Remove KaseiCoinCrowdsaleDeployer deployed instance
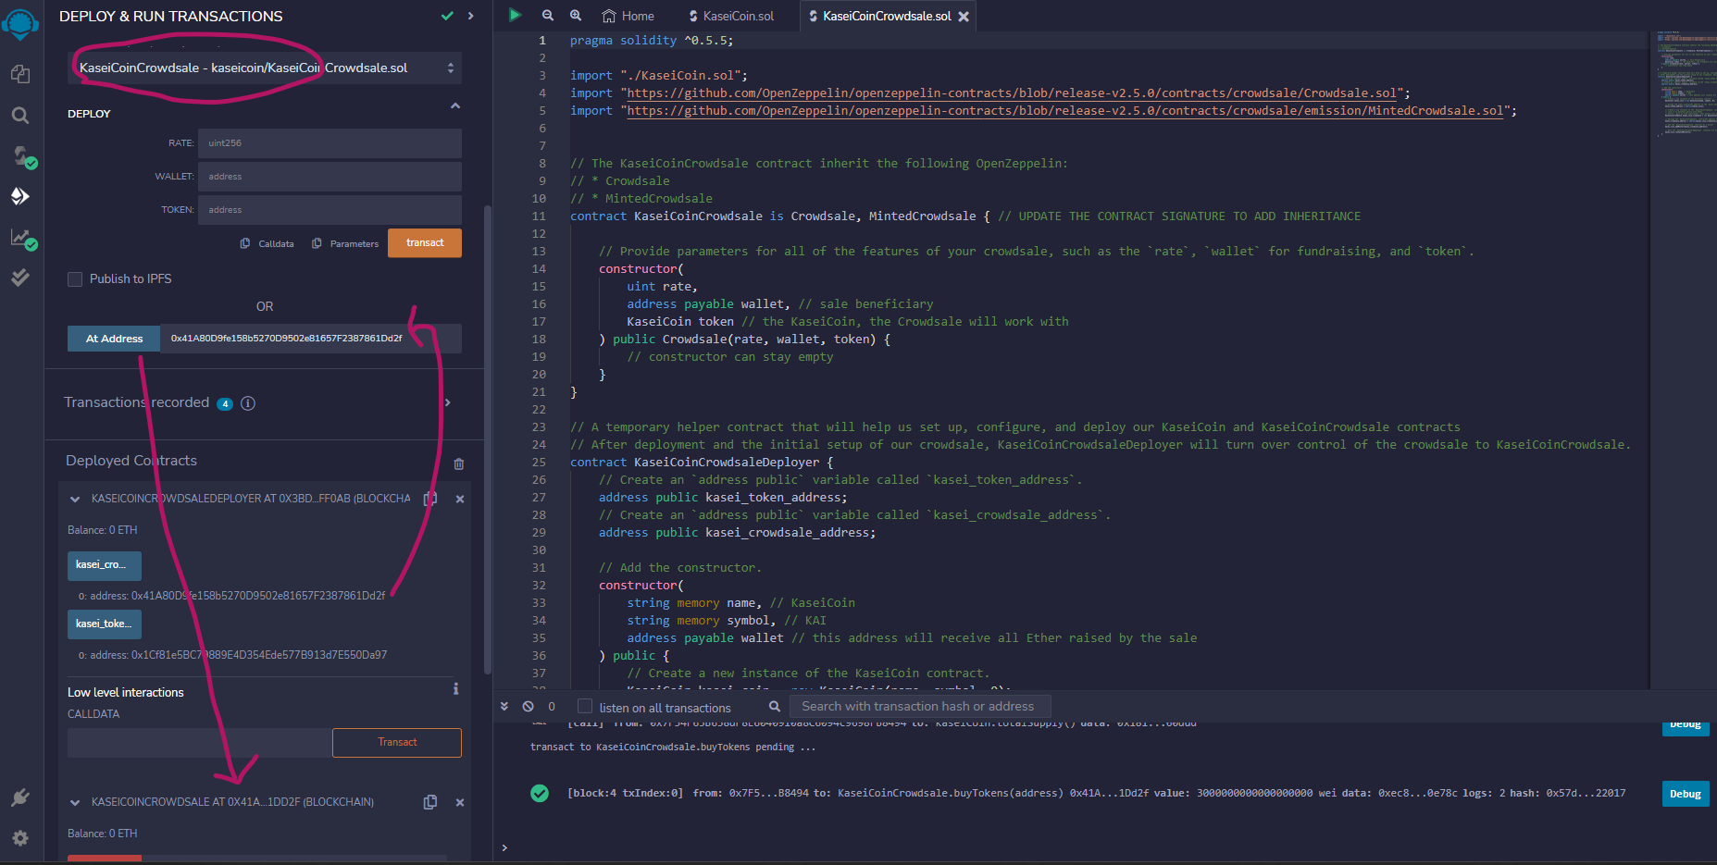 [460, 499]
